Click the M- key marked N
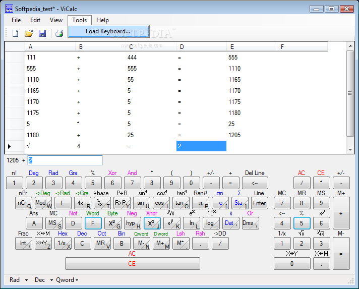This screenshot has width=359, height=289. pos(142,244)
